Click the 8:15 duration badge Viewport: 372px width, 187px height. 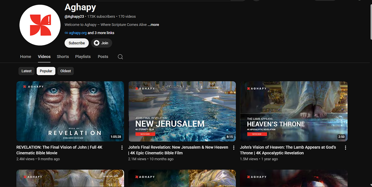tap(230, 137)
